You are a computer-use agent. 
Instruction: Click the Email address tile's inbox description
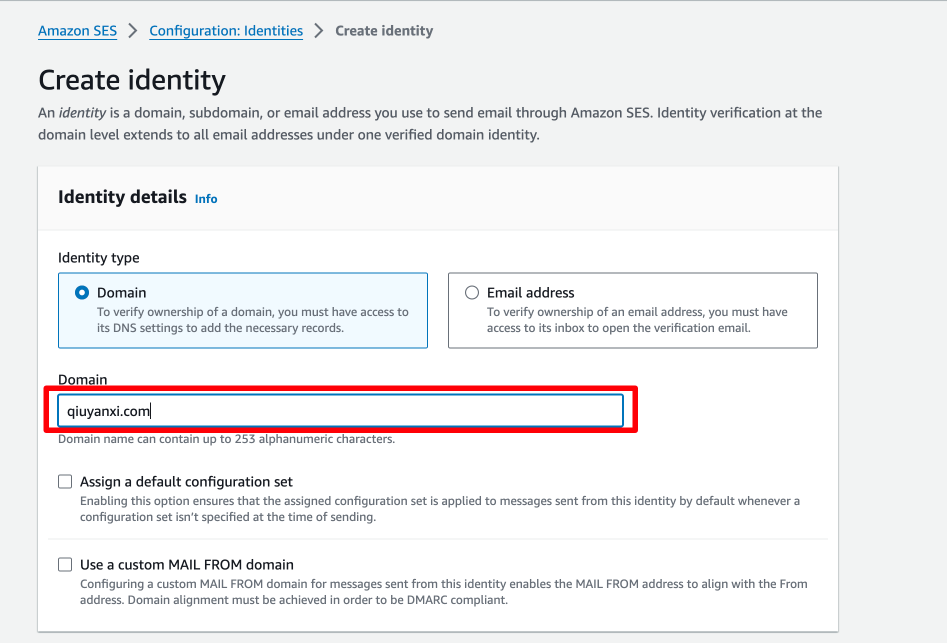click(x=637, y=320)
